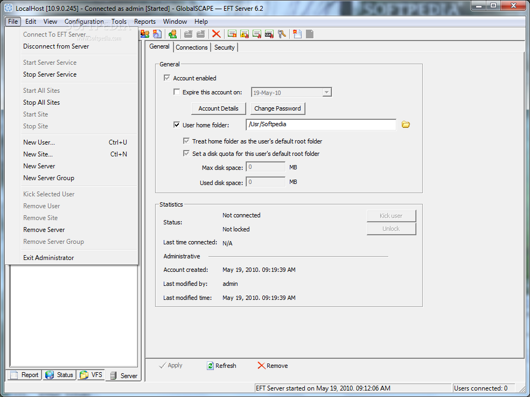Click the EFT Server started status text
This screenshot has height=397, width=530.
323,388
